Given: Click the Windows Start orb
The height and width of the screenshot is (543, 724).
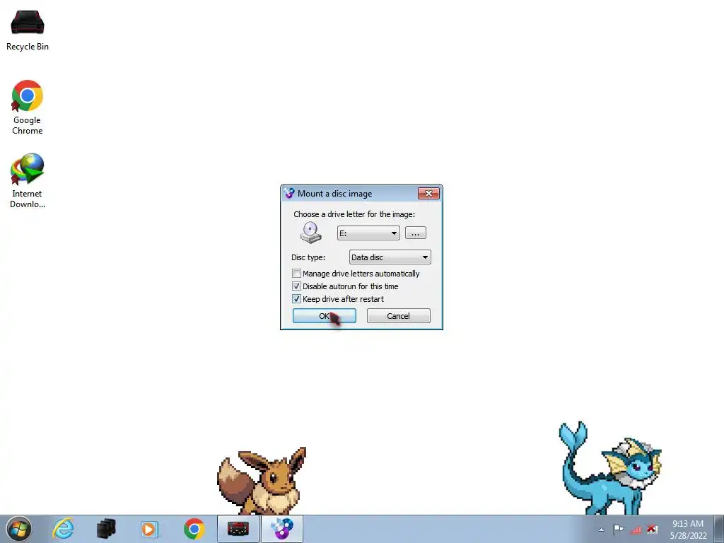Looking at the screenshot, I should (x=19, y=529).
